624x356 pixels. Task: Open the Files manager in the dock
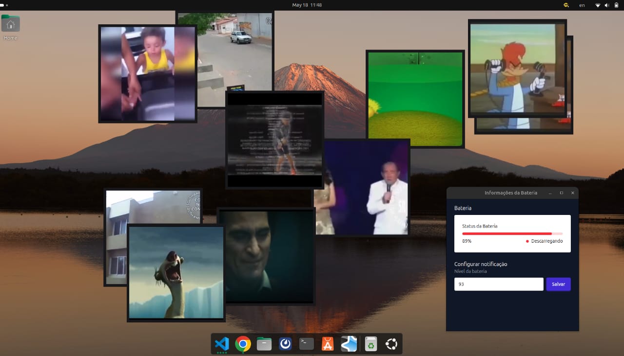click(x=264, y=344)
